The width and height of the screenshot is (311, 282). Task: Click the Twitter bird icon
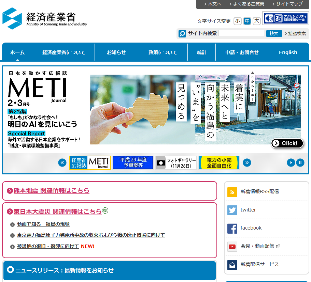coord(232,210)
